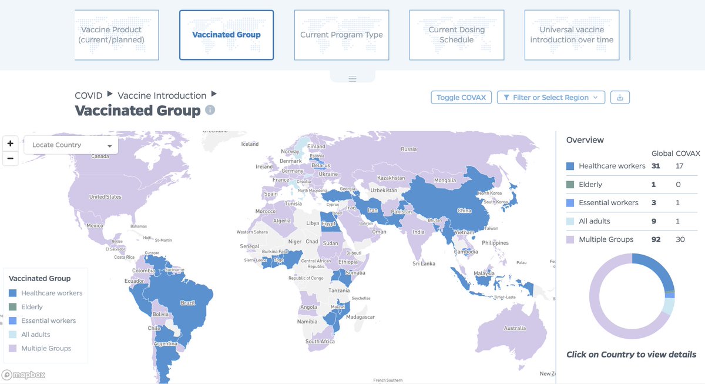Click Brazil on the map
The height and width of the screenshot is (384, 705).
click(x=188, y=303)
